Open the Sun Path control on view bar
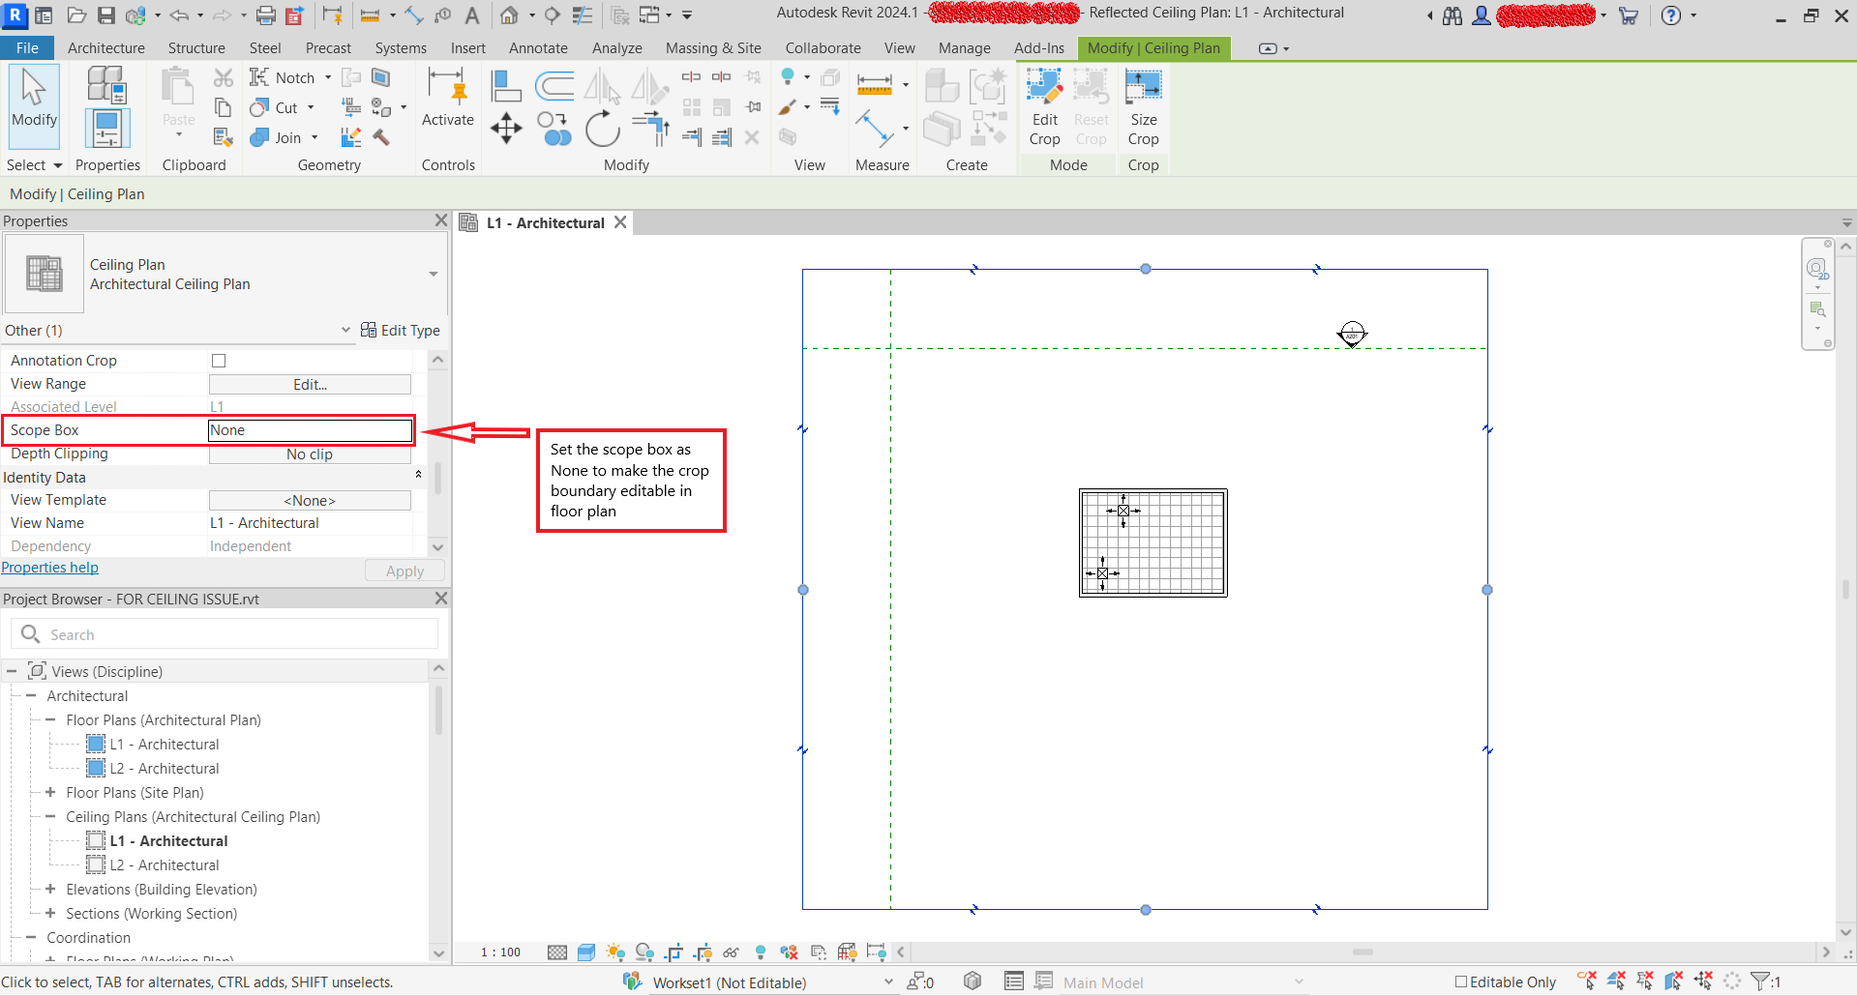The image size is (1857, 996). coord(615,952)
